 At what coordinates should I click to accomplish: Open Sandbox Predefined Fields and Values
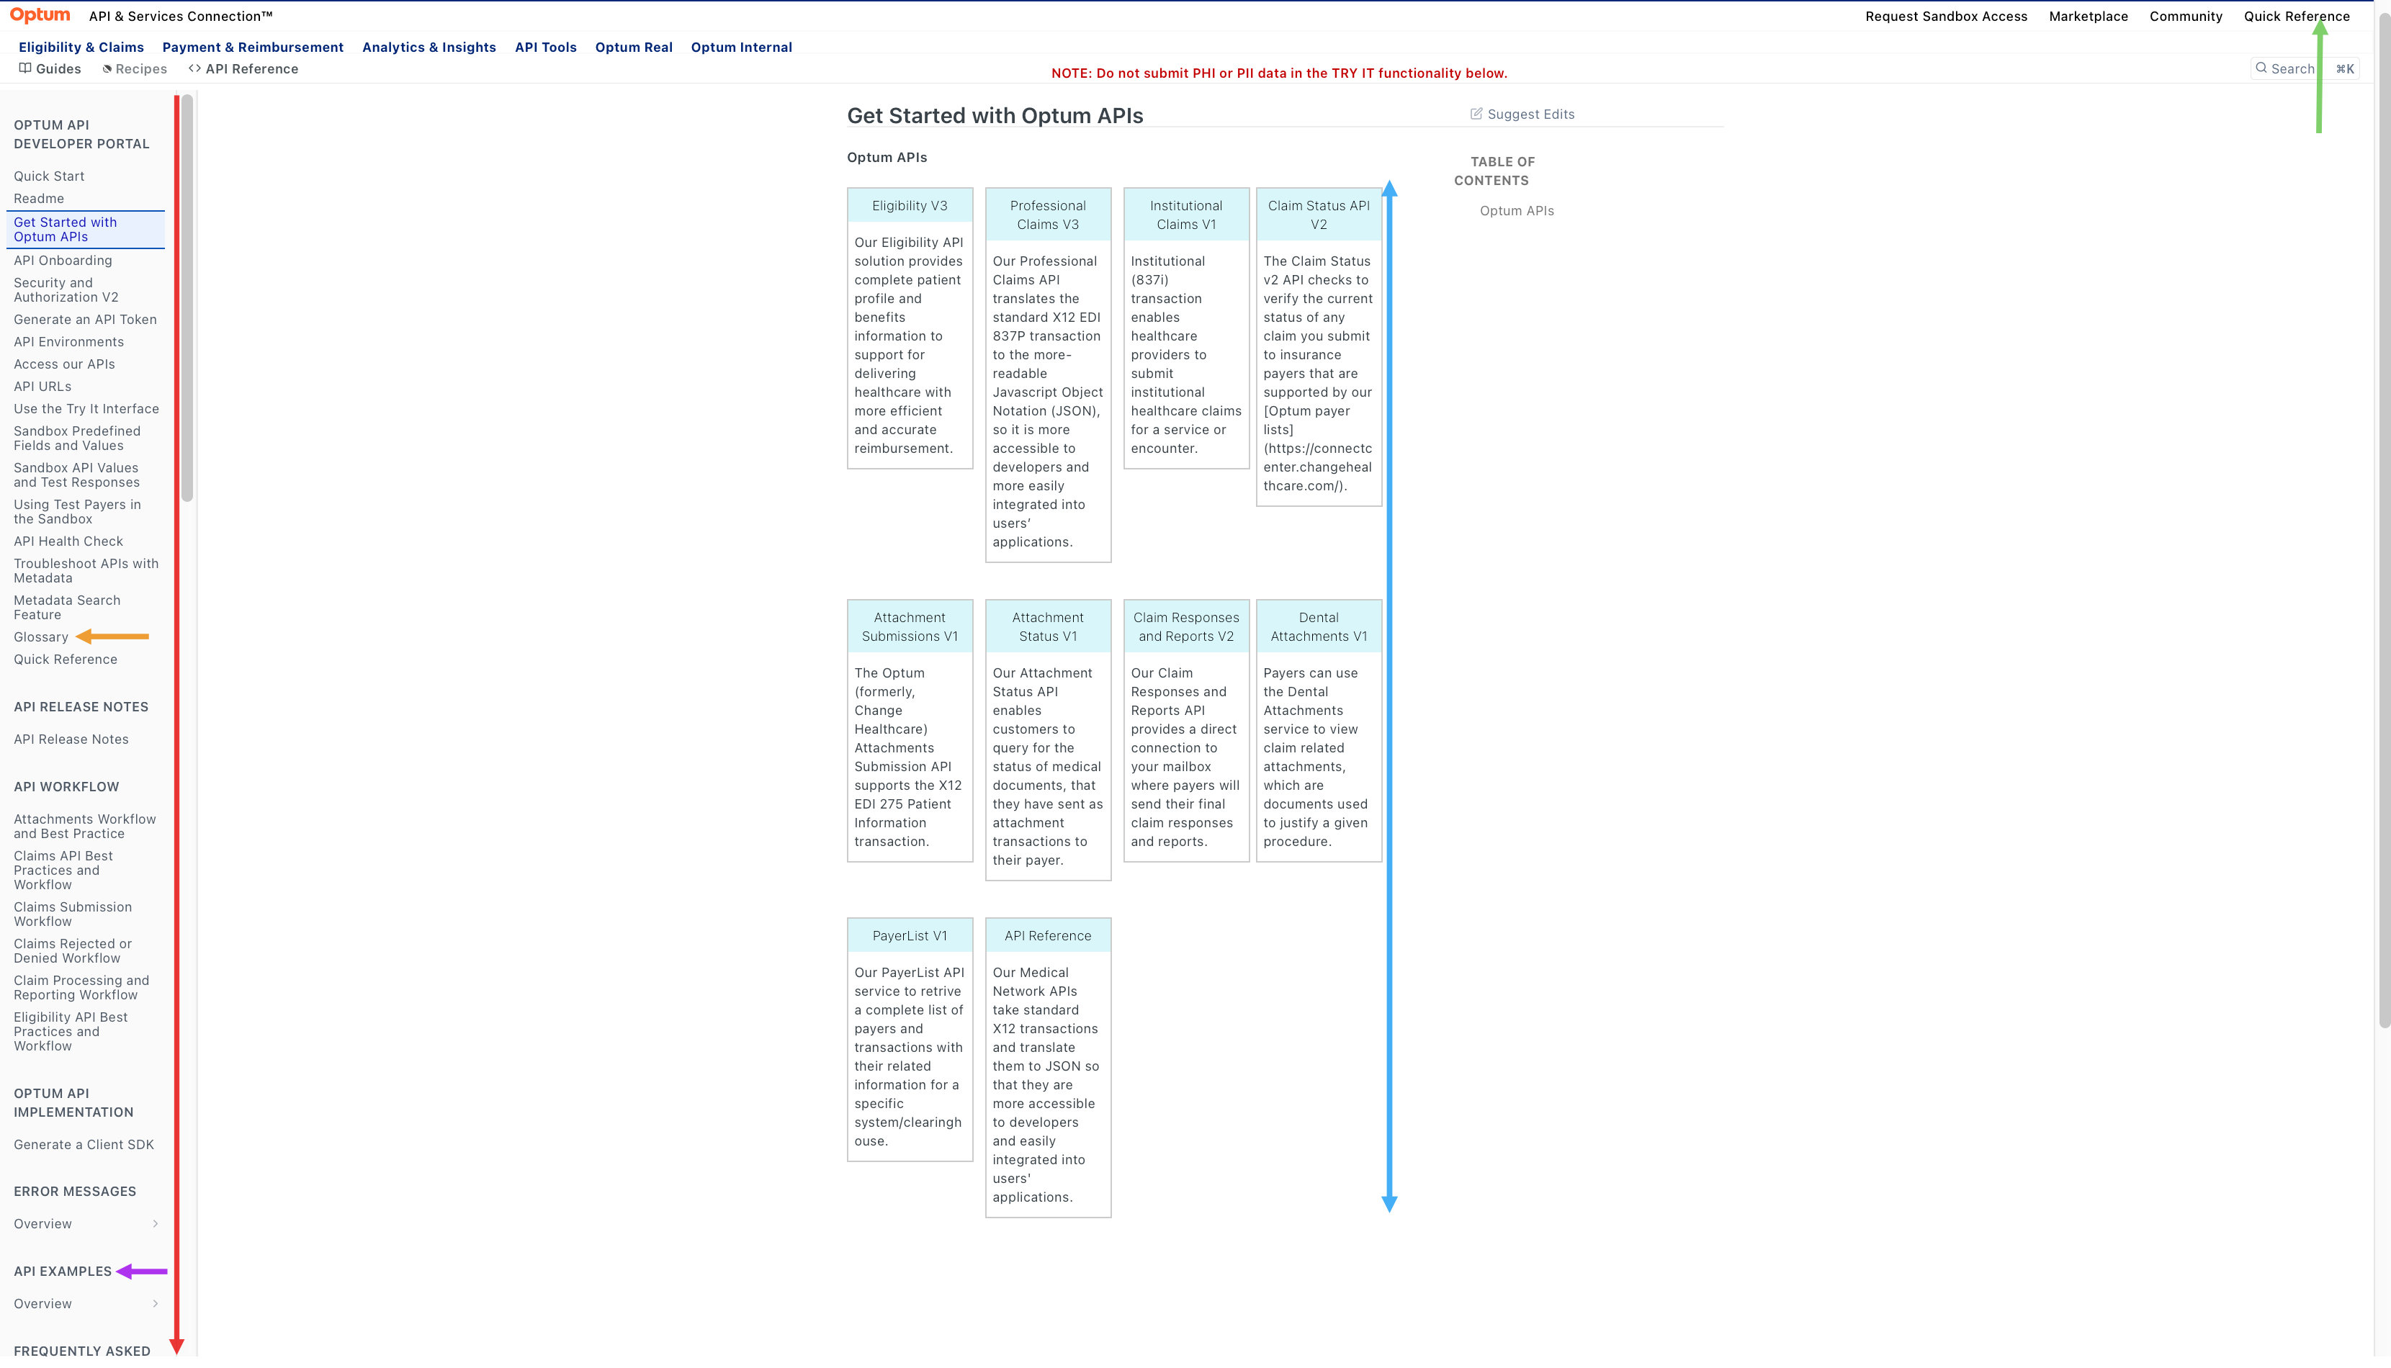coord(77,438)
